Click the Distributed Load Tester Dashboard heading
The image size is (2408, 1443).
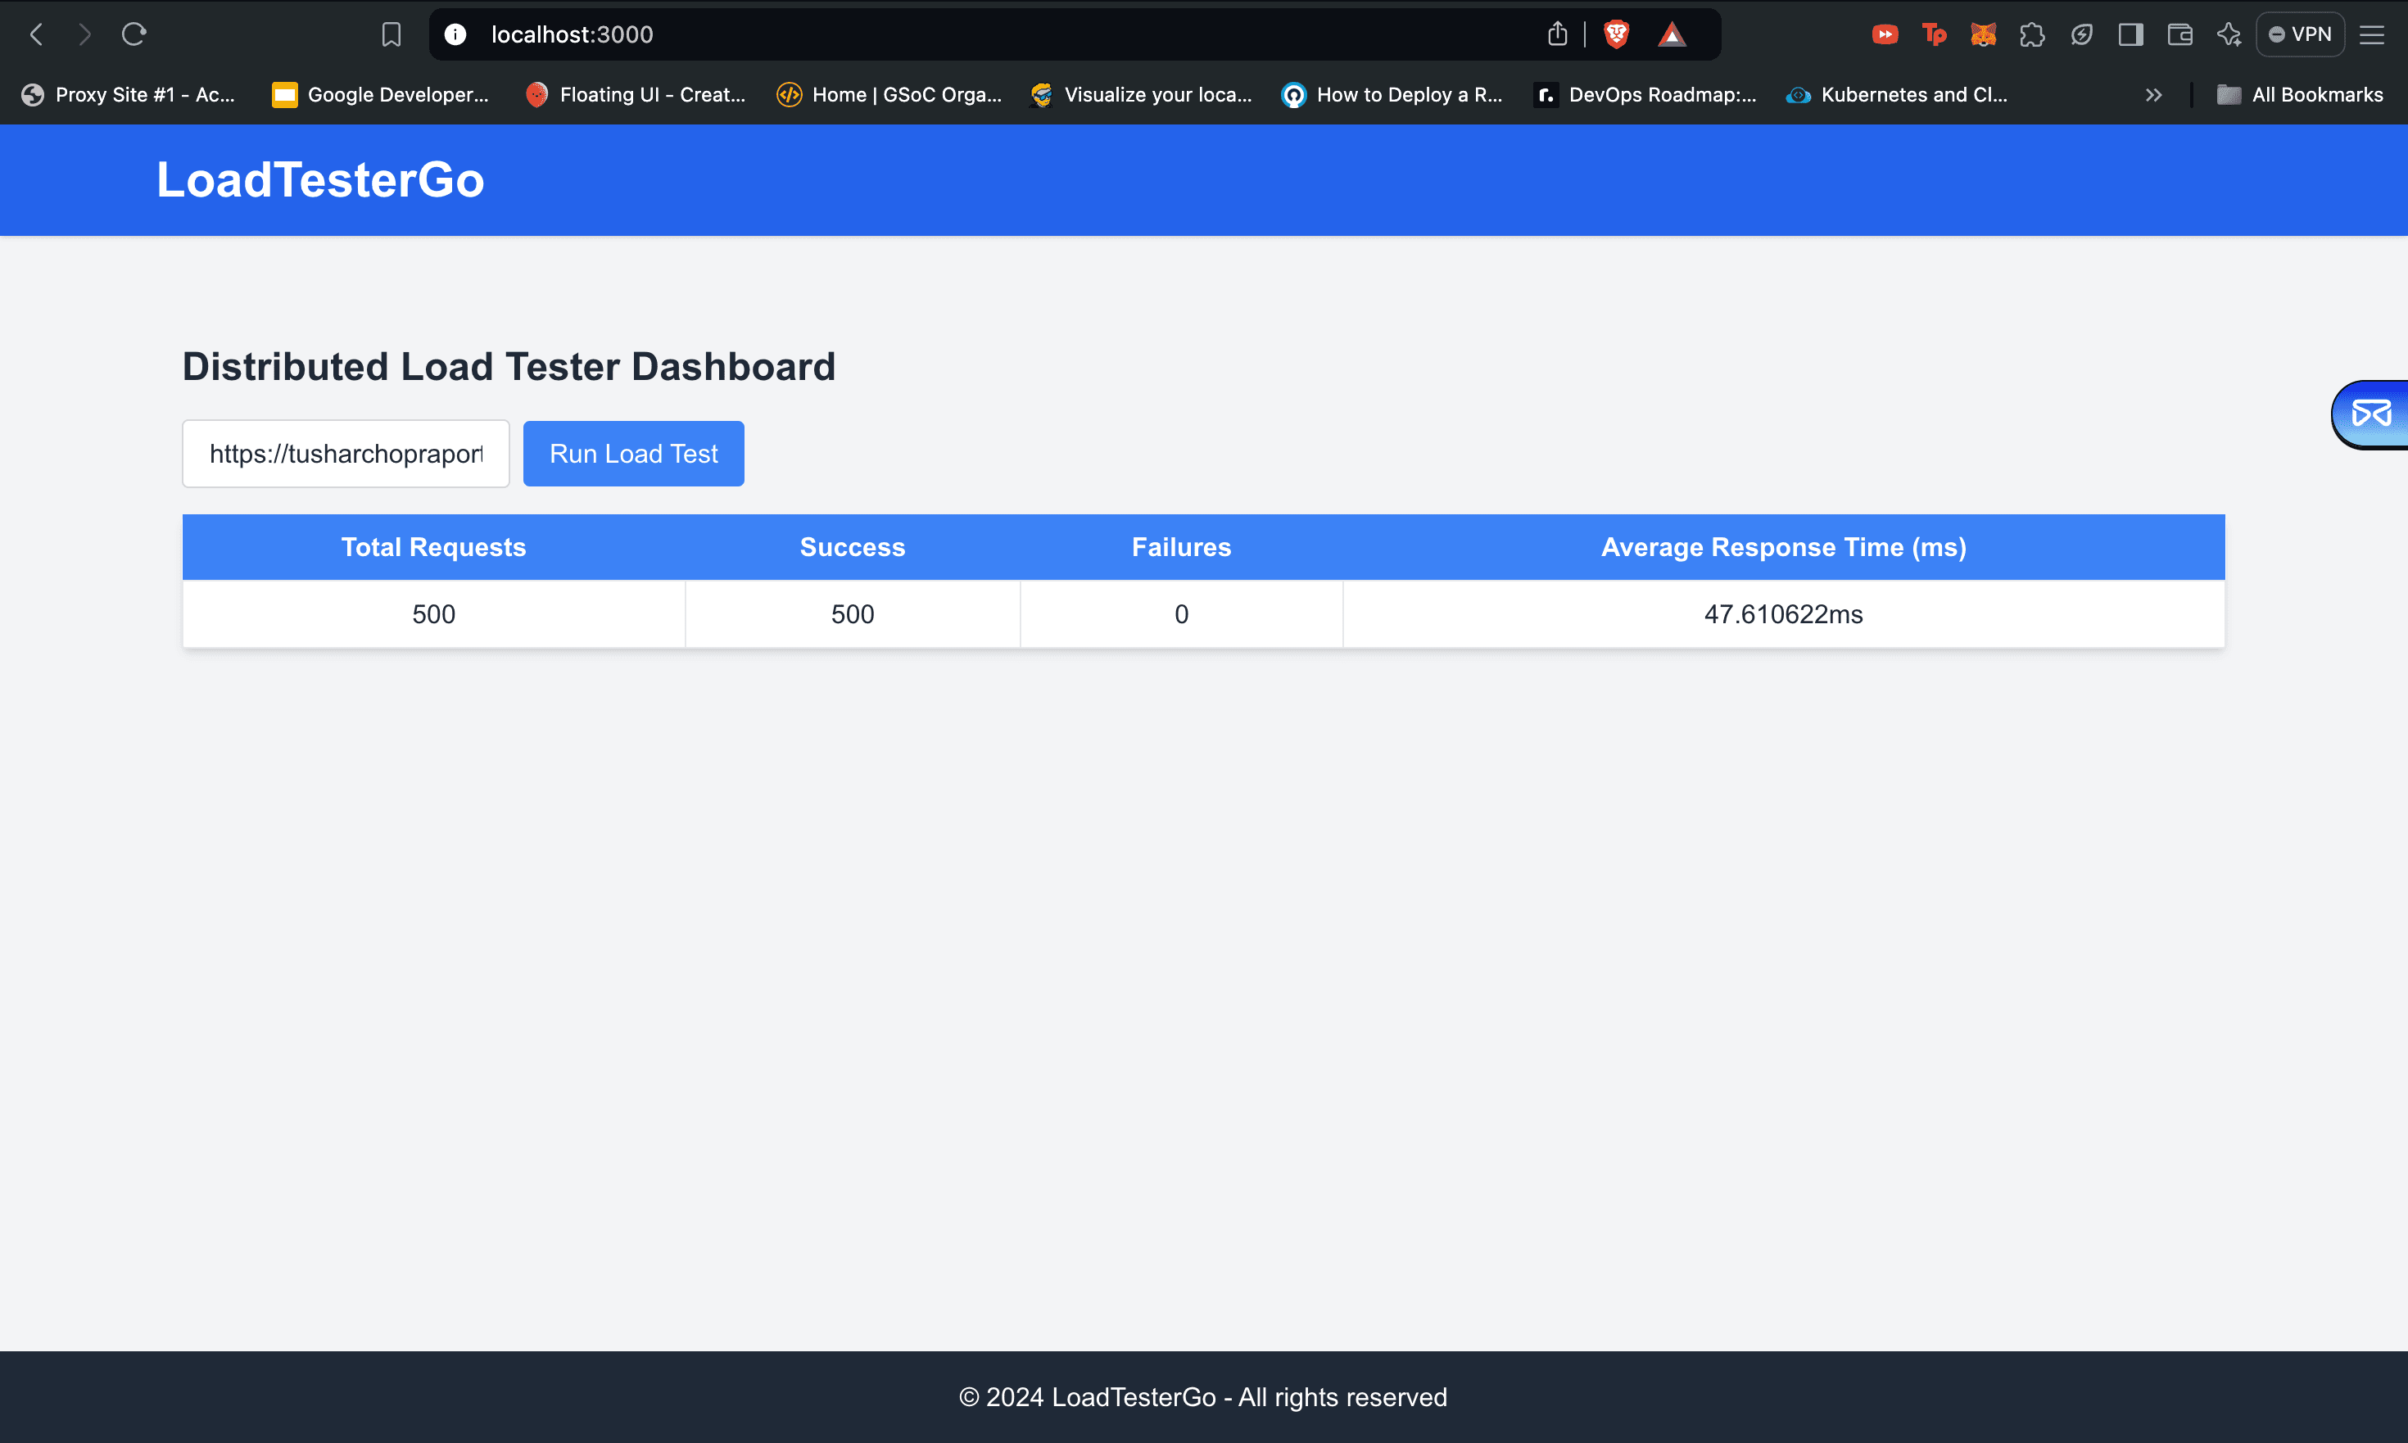coord(509,367)
